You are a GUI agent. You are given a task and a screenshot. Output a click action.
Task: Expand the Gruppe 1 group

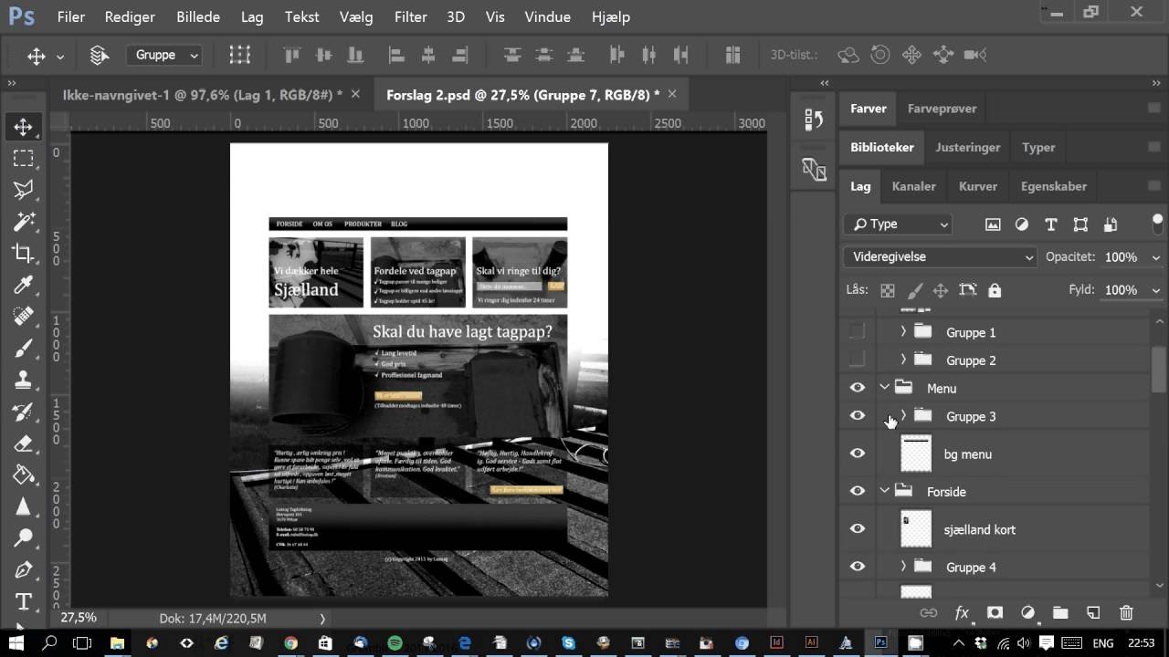(903, 332)
